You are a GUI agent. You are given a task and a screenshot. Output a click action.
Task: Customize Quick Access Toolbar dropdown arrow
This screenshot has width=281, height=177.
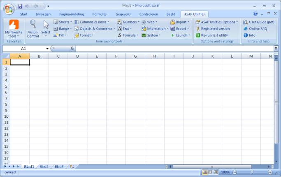[48, 6]
